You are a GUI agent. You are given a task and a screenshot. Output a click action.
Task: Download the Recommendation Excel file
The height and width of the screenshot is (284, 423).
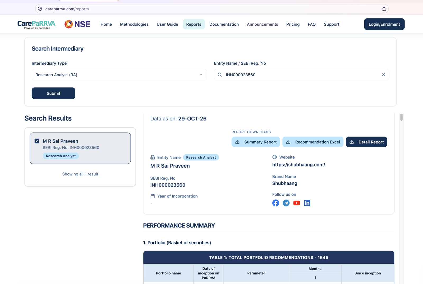pos(313,142)
